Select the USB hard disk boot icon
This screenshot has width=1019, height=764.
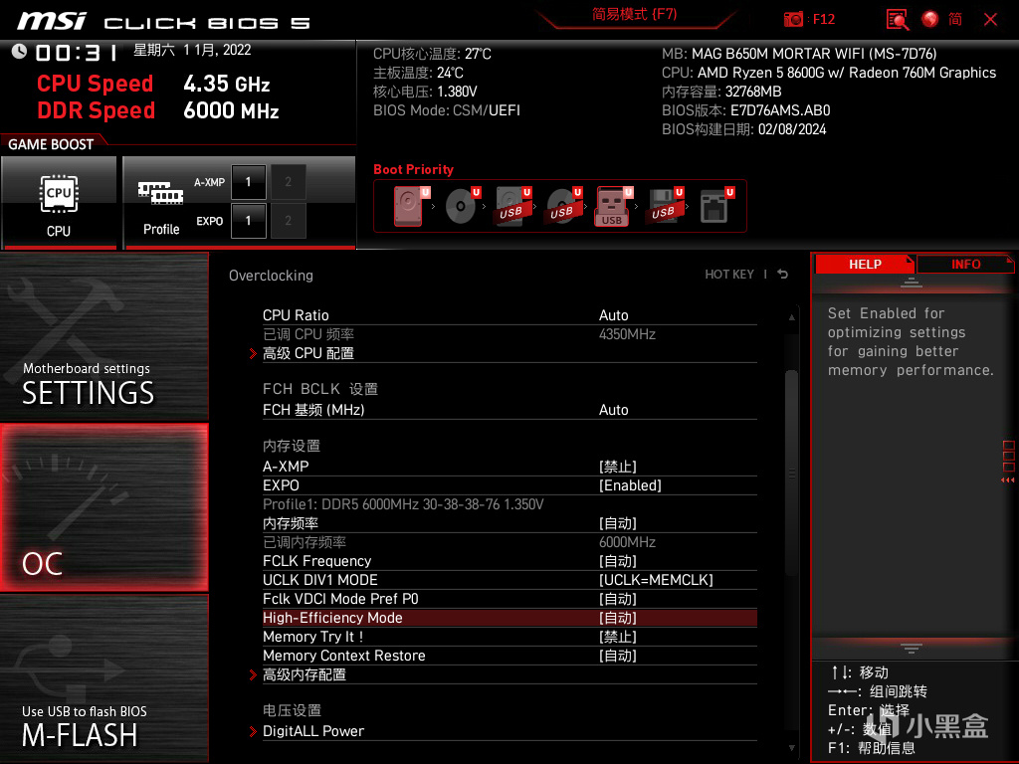[x=512, y=205]
